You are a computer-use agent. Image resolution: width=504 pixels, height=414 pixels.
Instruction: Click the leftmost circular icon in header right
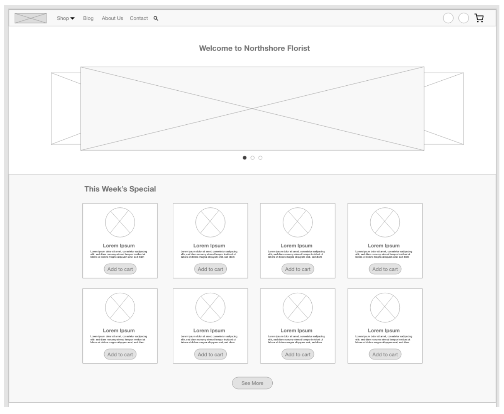coord(448,18)
